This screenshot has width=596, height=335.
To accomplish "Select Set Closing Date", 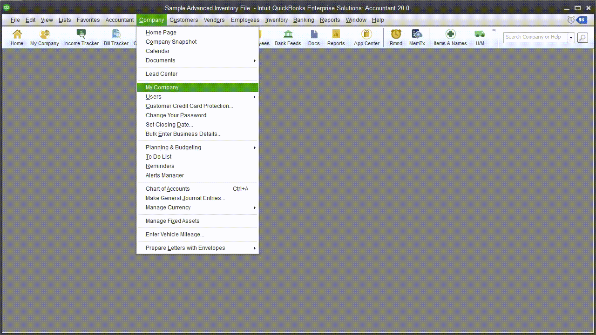I will pos(197,125).
